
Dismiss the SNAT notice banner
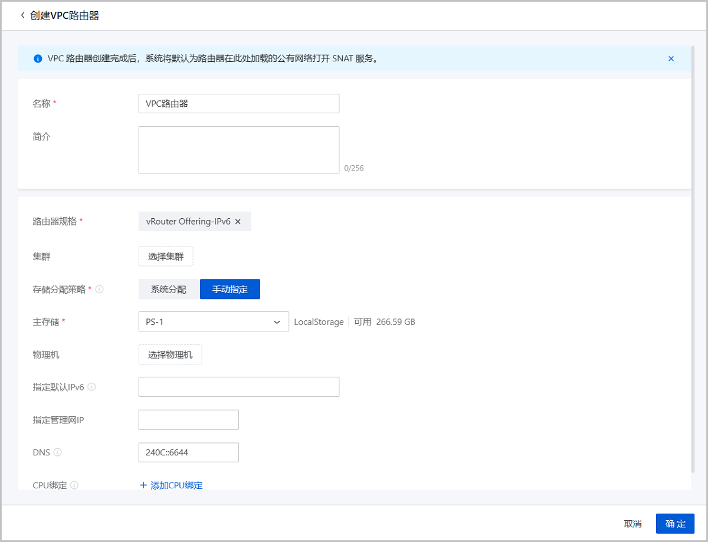pyautogui.click(x=671, y=58)
